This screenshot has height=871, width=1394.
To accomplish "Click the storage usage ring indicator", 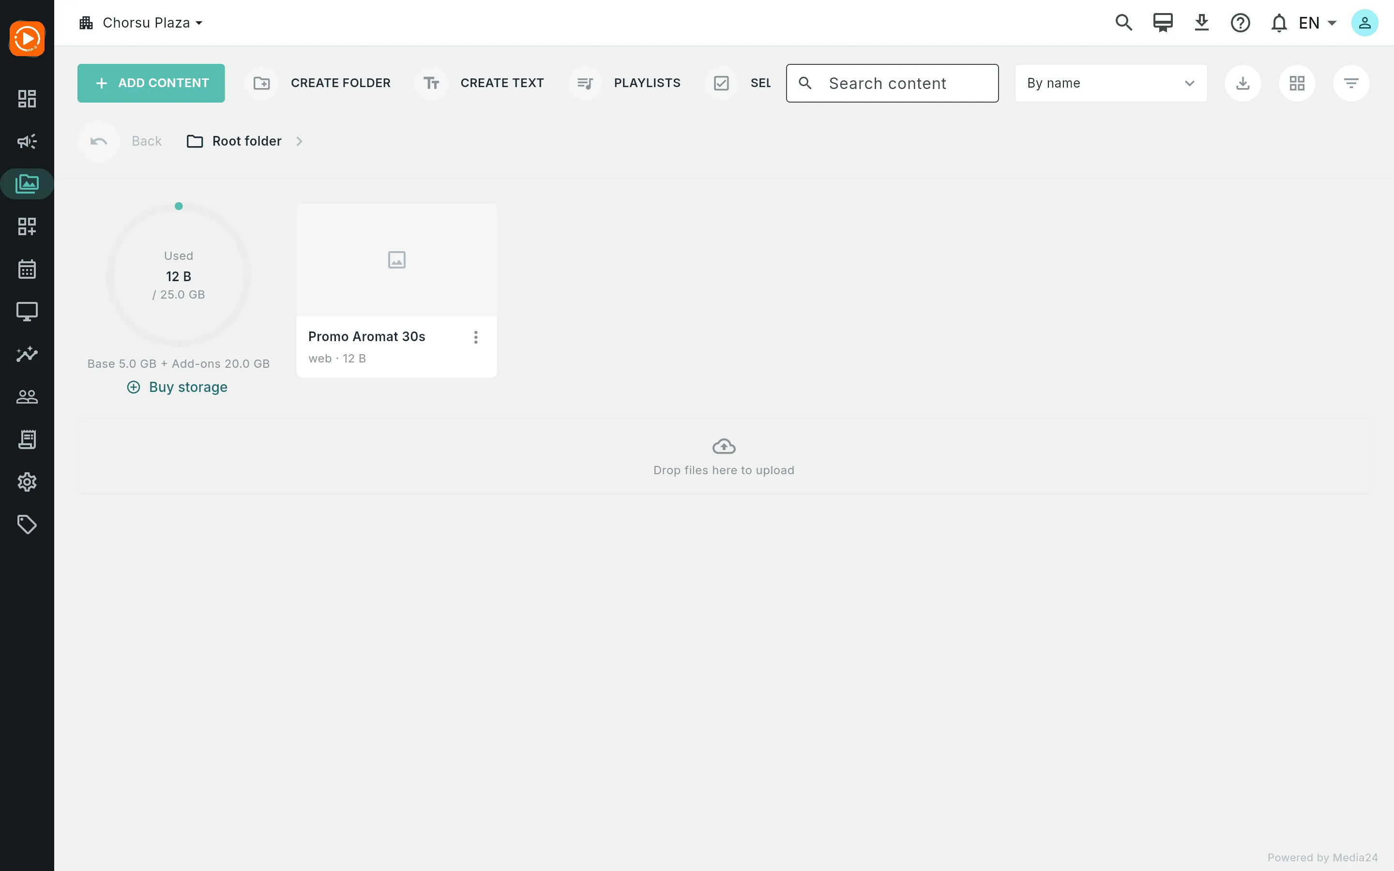I will (179, 275).
